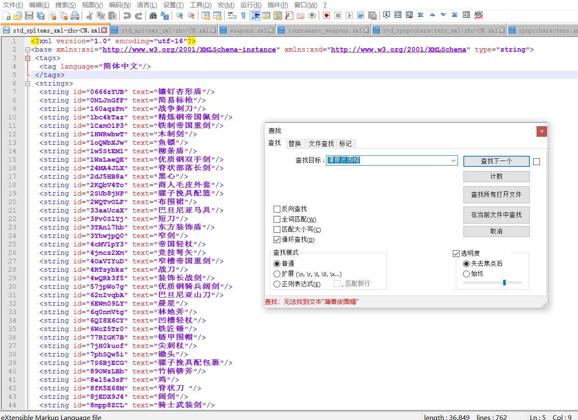The width and height of the screenshot is (578, 420).
Task: Save all open files
Action: (x=41, y=16)
